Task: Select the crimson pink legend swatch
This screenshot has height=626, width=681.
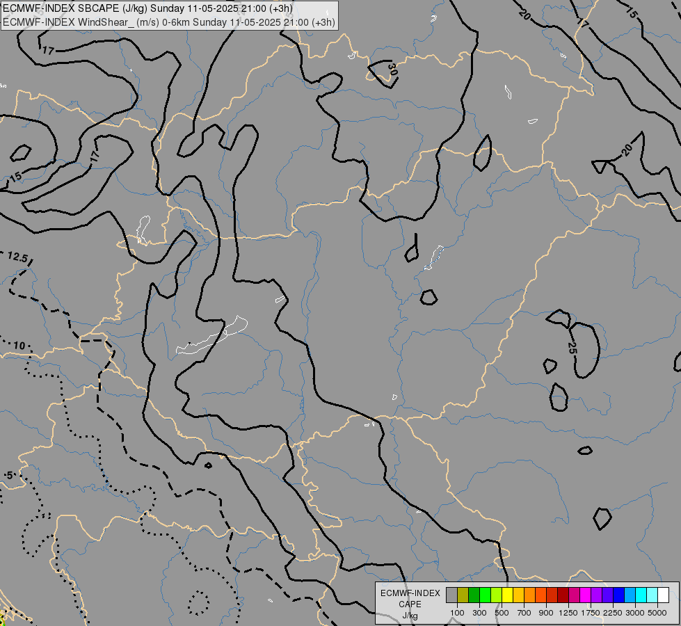Action: pos(574,595)
